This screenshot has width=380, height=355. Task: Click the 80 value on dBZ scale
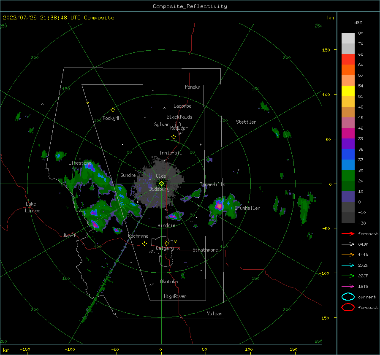click(361, 33)
